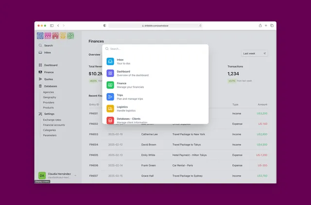This screenshot has width=311, height=205.
Task: Click the green DA user avatar
Action: [42, 175]
